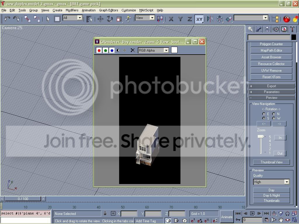Click the Day & Night preview button
This screenshot has height=224, width=299.
[272, 195]
